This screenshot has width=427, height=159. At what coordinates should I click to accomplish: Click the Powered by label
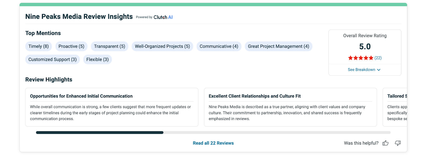click(x=144, y=17)
